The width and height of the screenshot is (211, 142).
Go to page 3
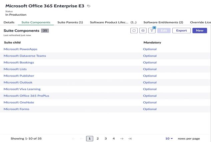click(106, 139)
